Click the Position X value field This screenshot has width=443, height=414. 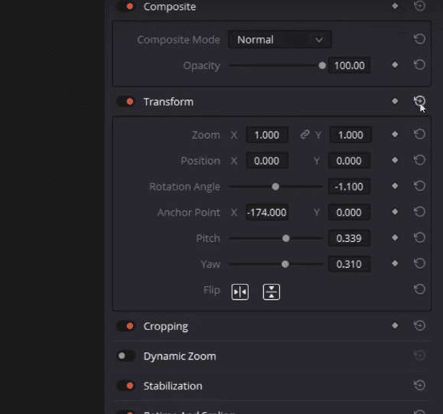tap(267, 161)
